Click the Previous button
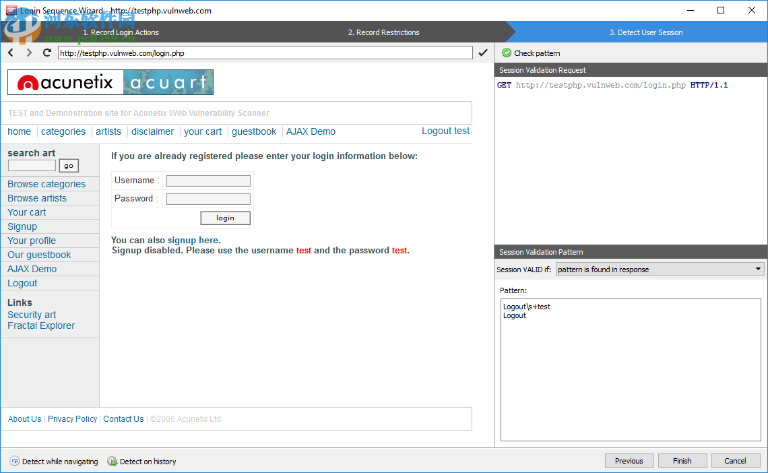768x473 pixels. point(629,461)
